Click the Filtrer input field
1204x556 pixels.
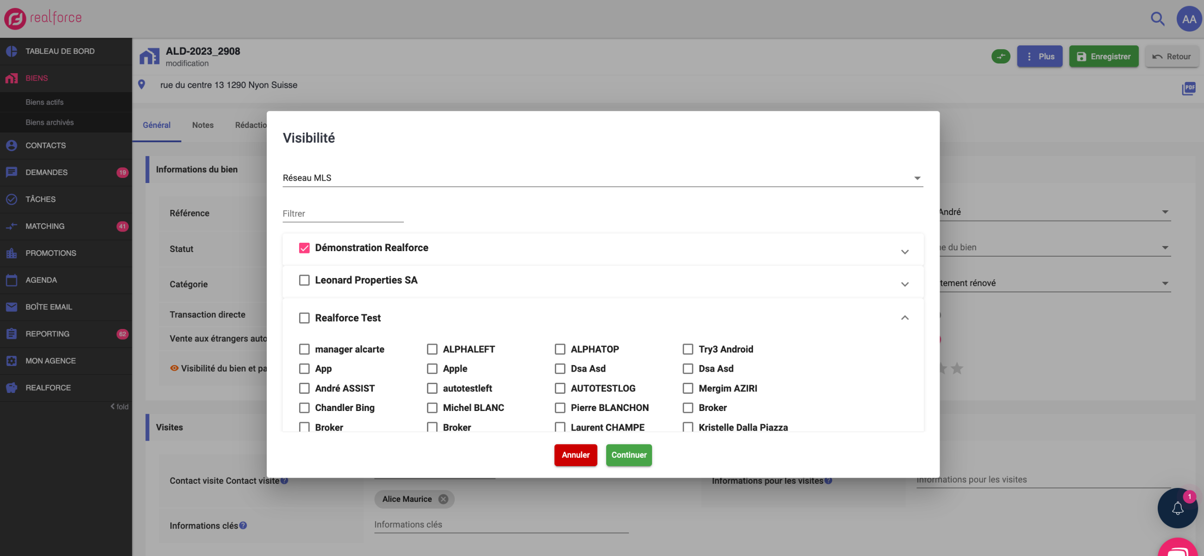pyautogui.click(x=343, y=213)
